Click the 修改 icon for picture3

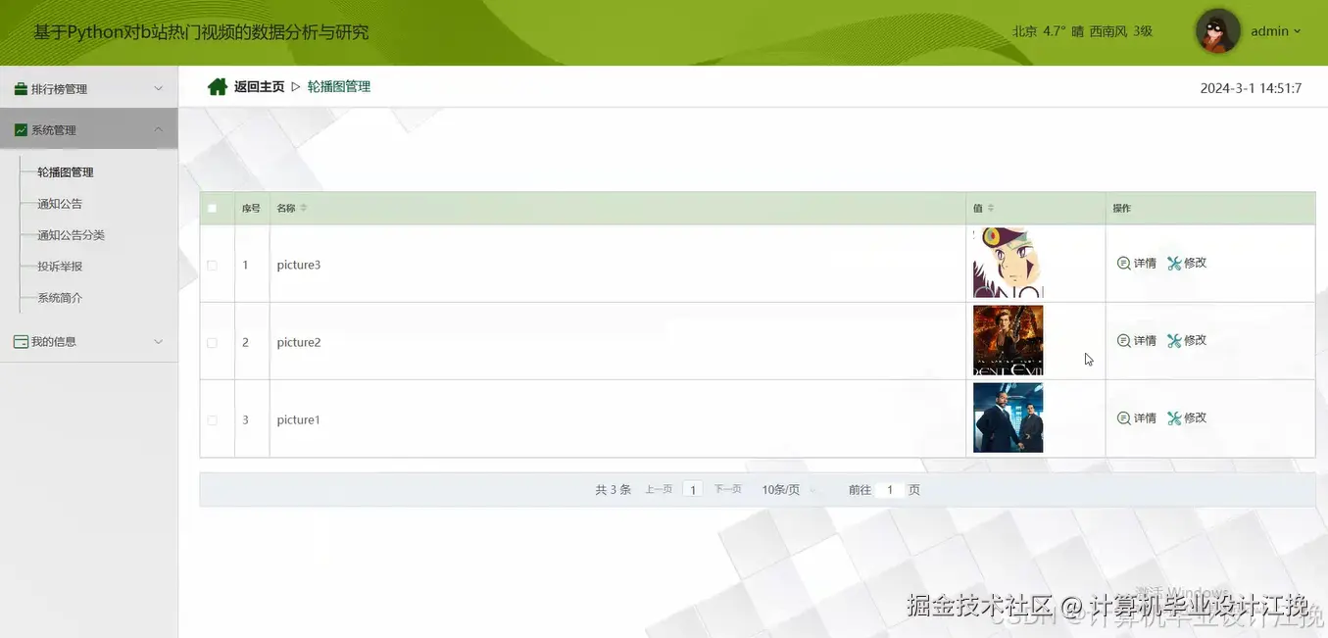point(1173,263)
